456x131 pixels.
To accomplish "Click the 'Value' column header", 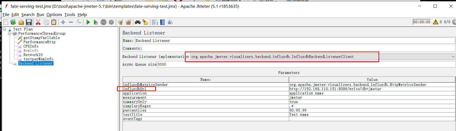I will click(x=372, y=80).
